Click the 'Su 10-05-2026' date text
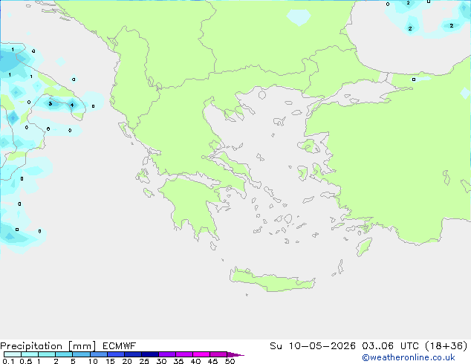This screenshot has height=364, width=471. (313, 346)
